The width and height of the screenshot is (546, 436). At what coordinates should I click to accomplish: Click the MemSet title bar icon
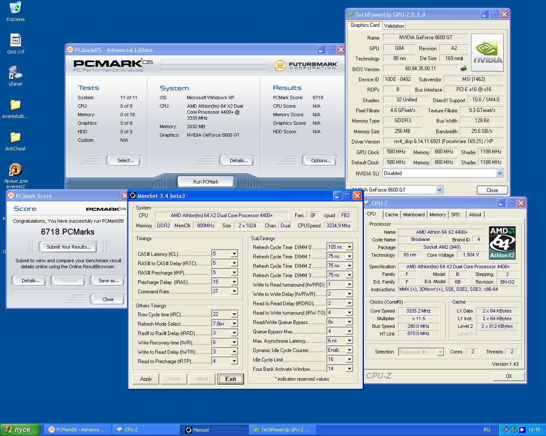coord(133,196)
